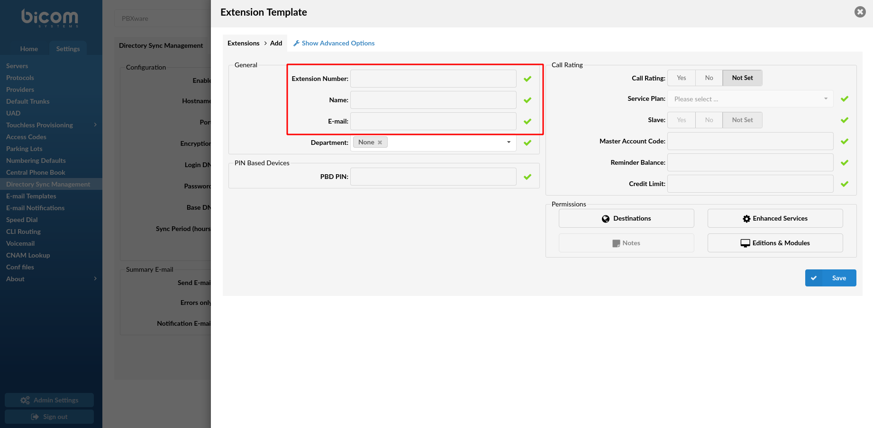Close the Extension Template dialog

(x=860, y=12)
